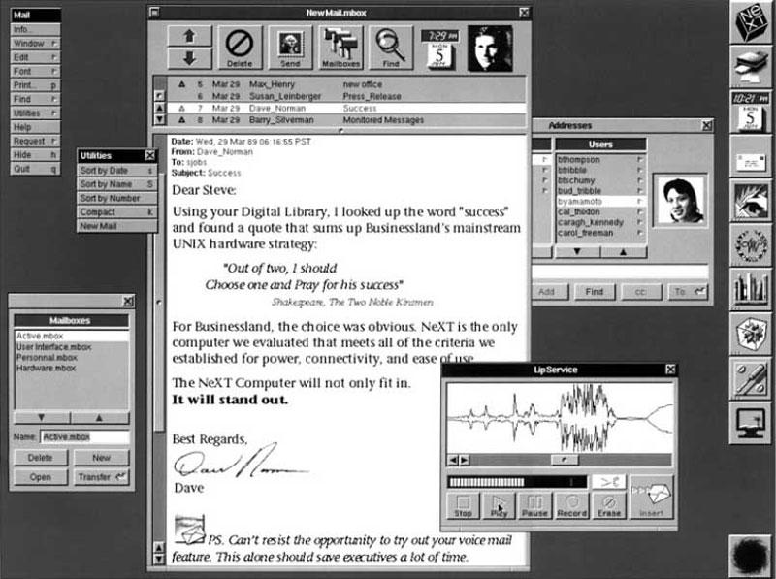Choose Hide from the Mail menu
This screenshot has height=579, width=776.
point(35,155)
